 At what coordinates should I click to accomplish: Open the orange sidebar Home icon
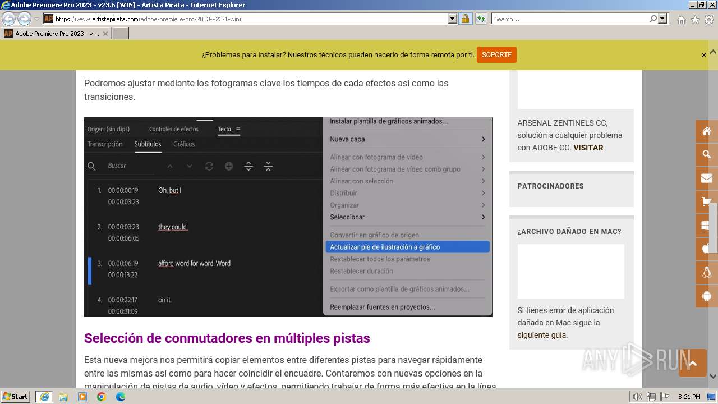(706, 131)
